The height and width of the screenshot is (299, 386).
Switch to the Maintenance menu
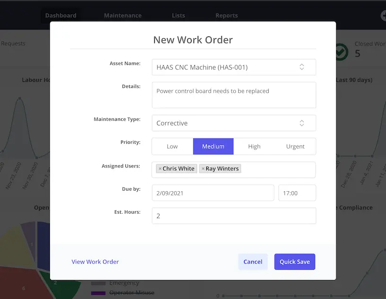(123, 16)
